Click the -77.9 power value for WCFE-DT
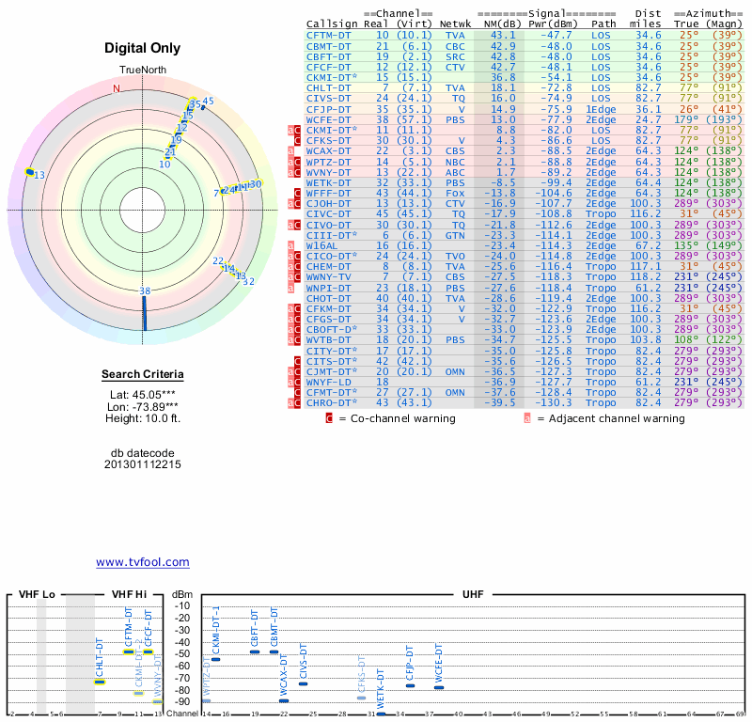The height and width of the screenshot is (722, 752). tap(556, 120)
